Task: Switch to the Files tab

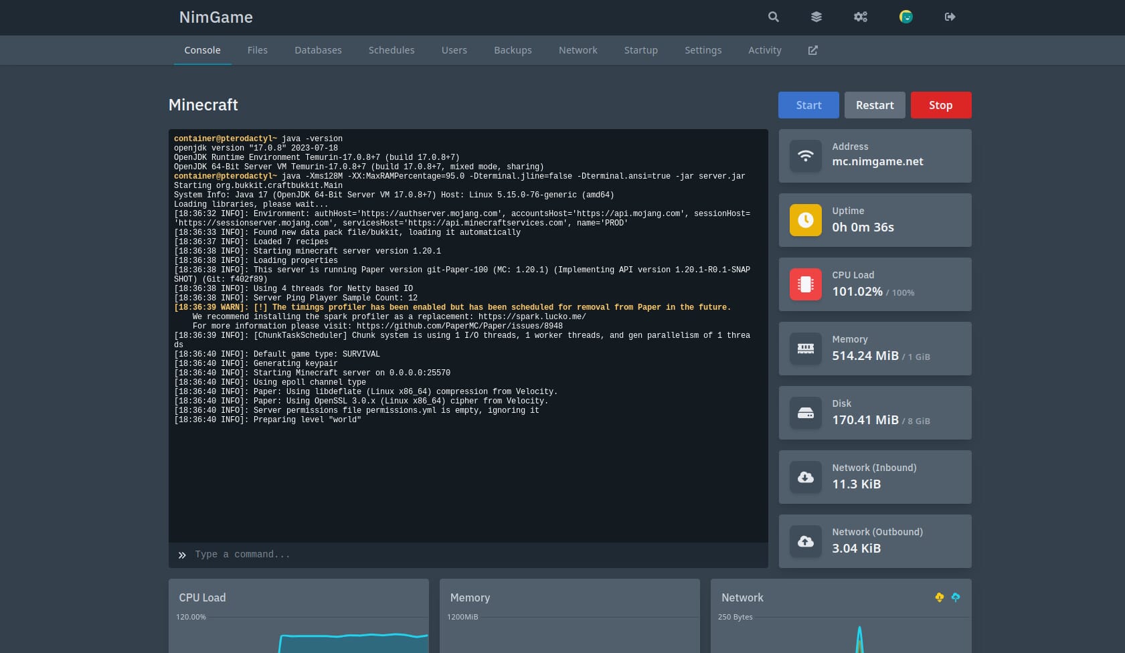Action: [257, 50]
